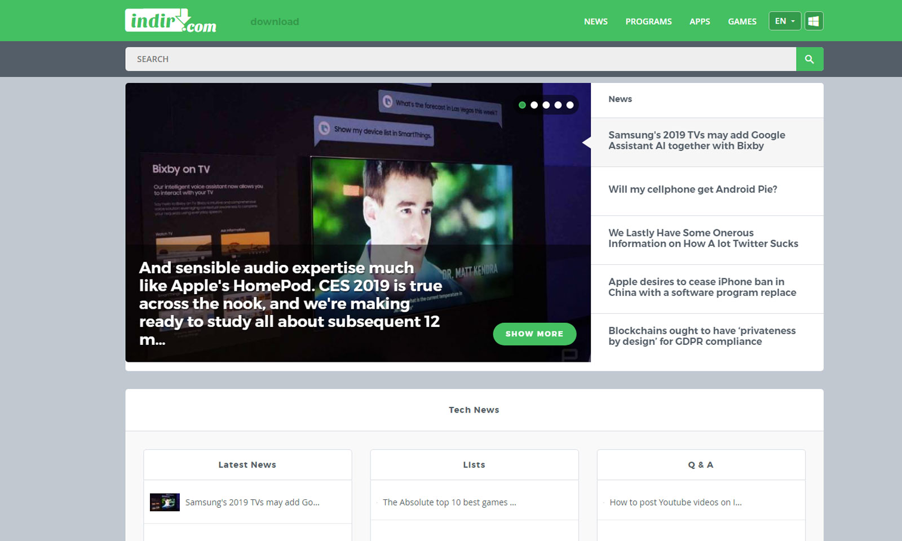Viewport: 902px width, 541px height.
Task: Open the NEWS menu
Action: [x=596, y=21]
